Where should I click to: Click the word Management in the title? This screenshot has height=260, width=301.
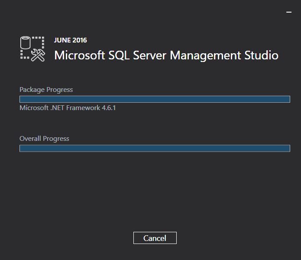pyautogui.click(x=205, y=55)
